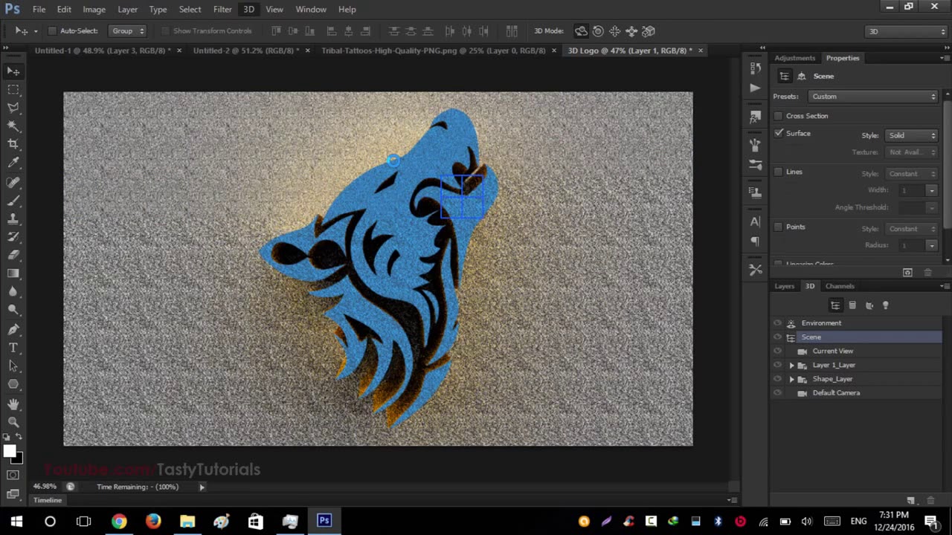952x535 pixels.
Task: Select the Hand tool
Action: (x=13, y=403)
